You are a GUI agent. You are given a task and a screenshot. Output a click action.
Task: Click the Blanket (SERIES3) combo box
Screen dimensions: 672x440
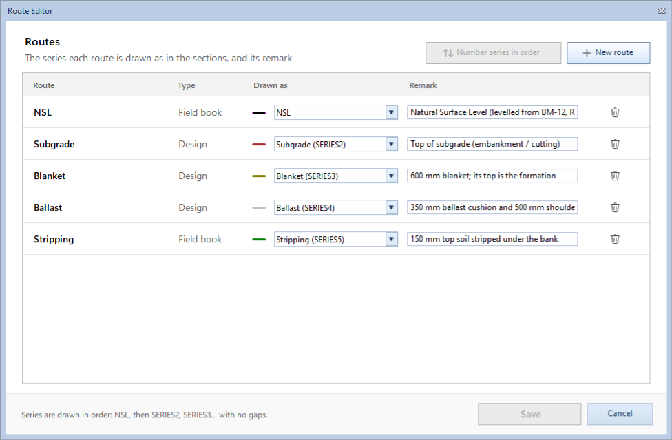(x=336, y=176)
